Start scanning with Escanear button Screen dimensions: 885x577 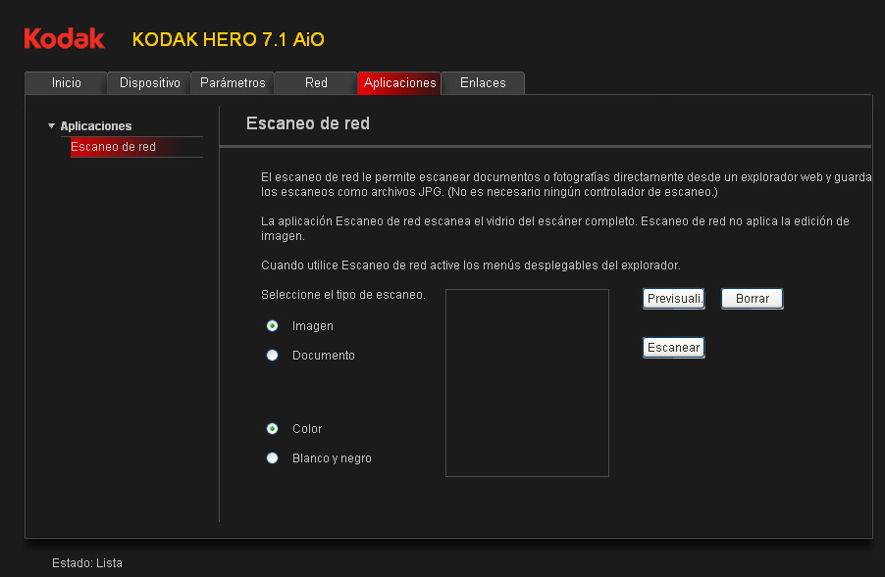(674, 348)
